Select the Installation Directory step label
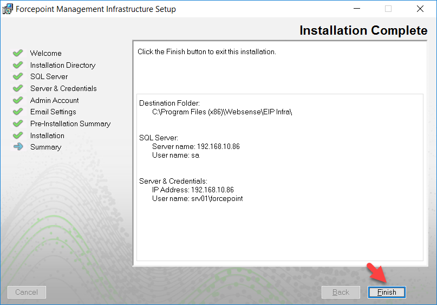The image size is (437, 305). (x=63, y=65)
